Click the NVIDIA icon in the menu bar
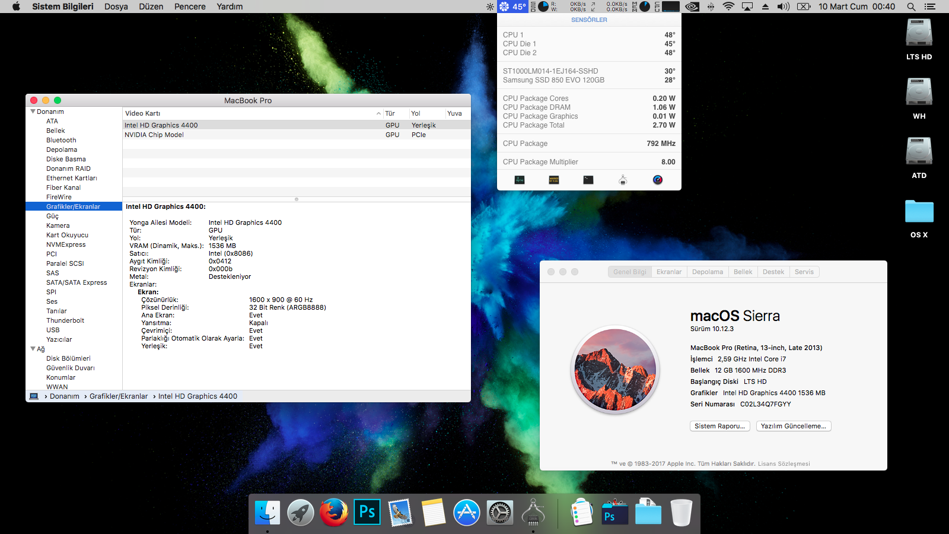The height and width of the screenshot is (534, 949). click(x=692, y=7)
